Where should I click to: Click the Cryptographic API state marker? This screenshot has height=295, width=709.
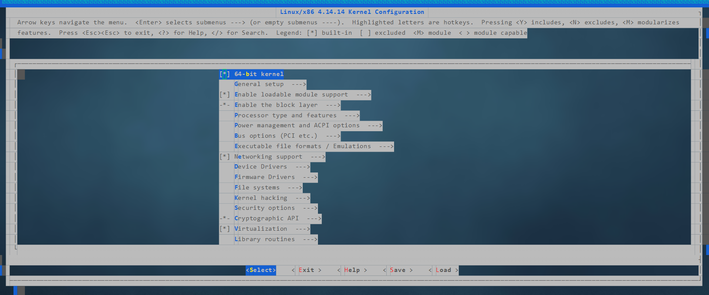coord(224,219)
